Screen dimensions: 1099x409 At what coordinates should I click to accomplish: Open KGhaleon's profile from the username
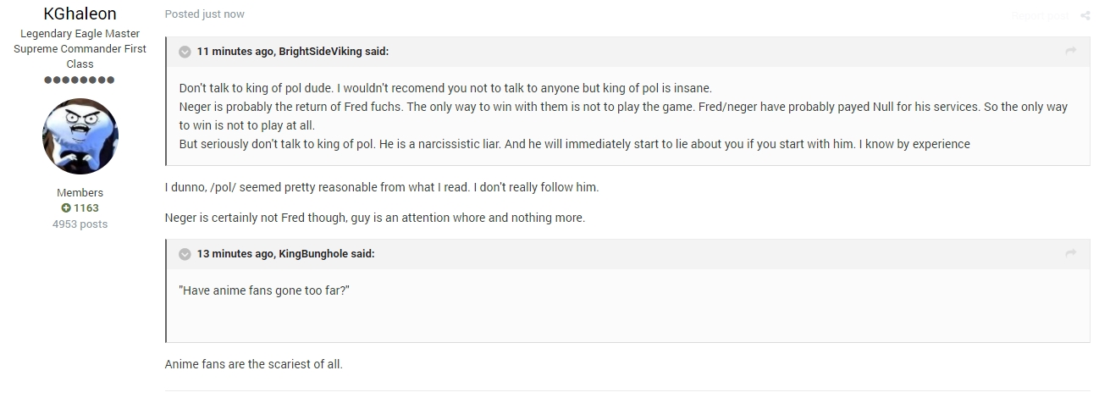point(80,14)
